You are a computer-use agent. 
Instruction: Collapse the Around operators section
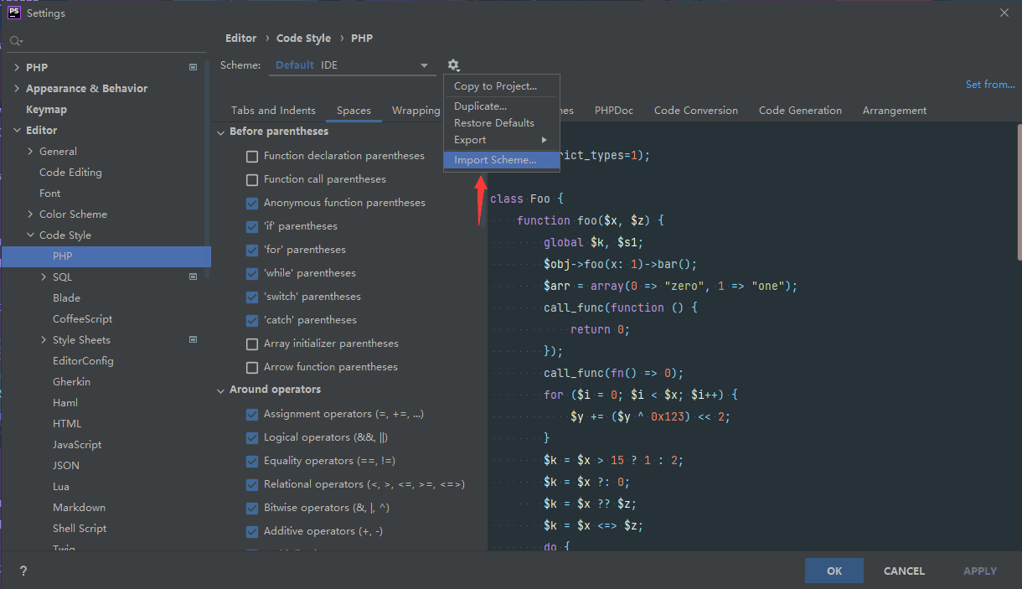point(221,390)
